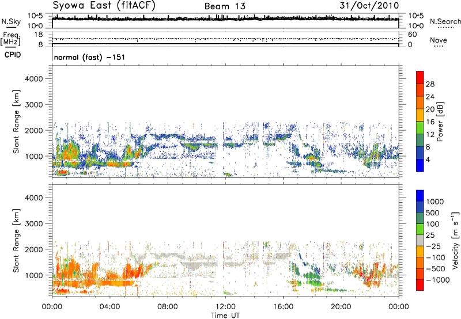Click the velocity colorbar value "-1000"

coord(437,280)
